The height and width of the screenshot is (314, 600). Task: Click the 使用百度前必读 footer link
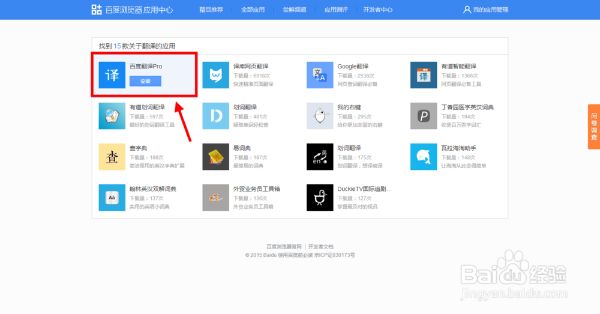295,255
